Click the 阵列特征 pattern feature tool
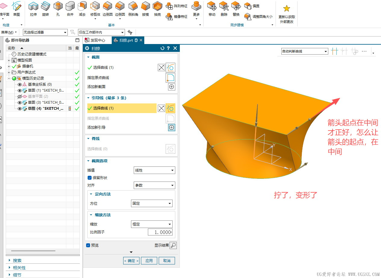Viewport: 381px width, 278px height. coord(177,6)
